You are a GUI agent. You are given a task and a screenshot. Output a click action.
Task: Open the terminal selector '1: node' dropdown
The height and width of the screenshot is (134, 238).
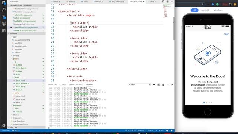point(139,84)
